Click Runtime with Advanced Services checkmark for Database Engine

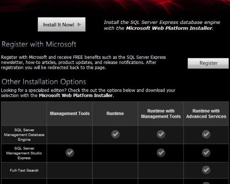(x=206, y=134)
